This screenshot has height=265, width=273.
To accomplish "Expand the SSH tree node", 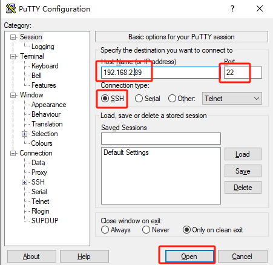I will point(24,182).
